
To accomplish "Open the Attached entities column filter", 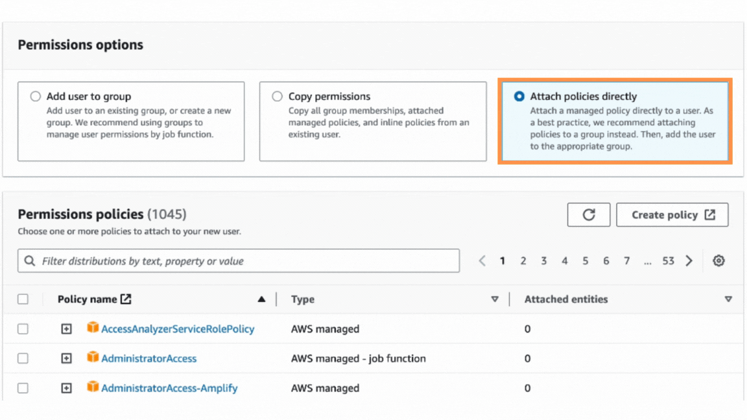I will (728, 299).
